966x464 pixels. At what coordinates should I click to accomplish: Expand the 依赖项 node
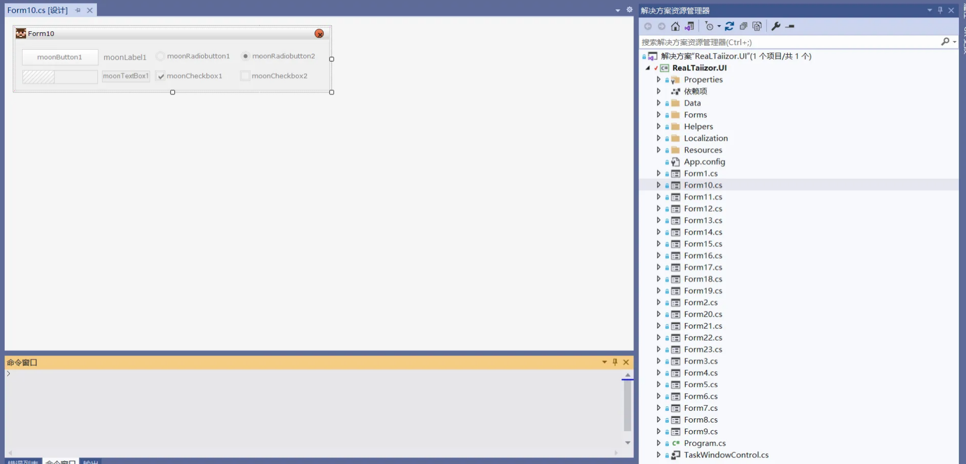[659, 91]
